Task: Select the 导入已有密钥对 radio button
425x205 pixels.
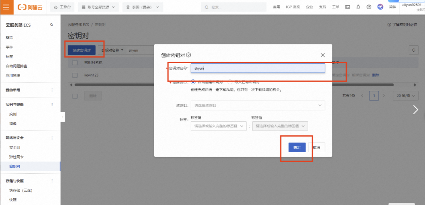Action: tap(230, 82)
